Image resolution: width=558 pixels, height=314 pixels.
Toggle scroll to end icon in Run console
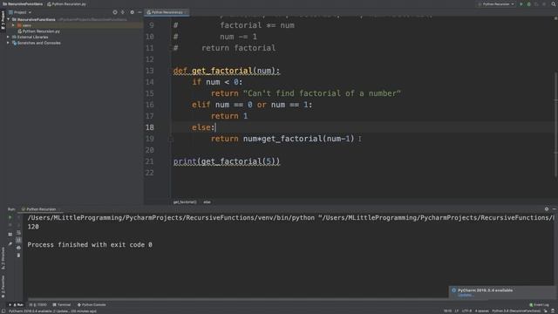point(18,241)
